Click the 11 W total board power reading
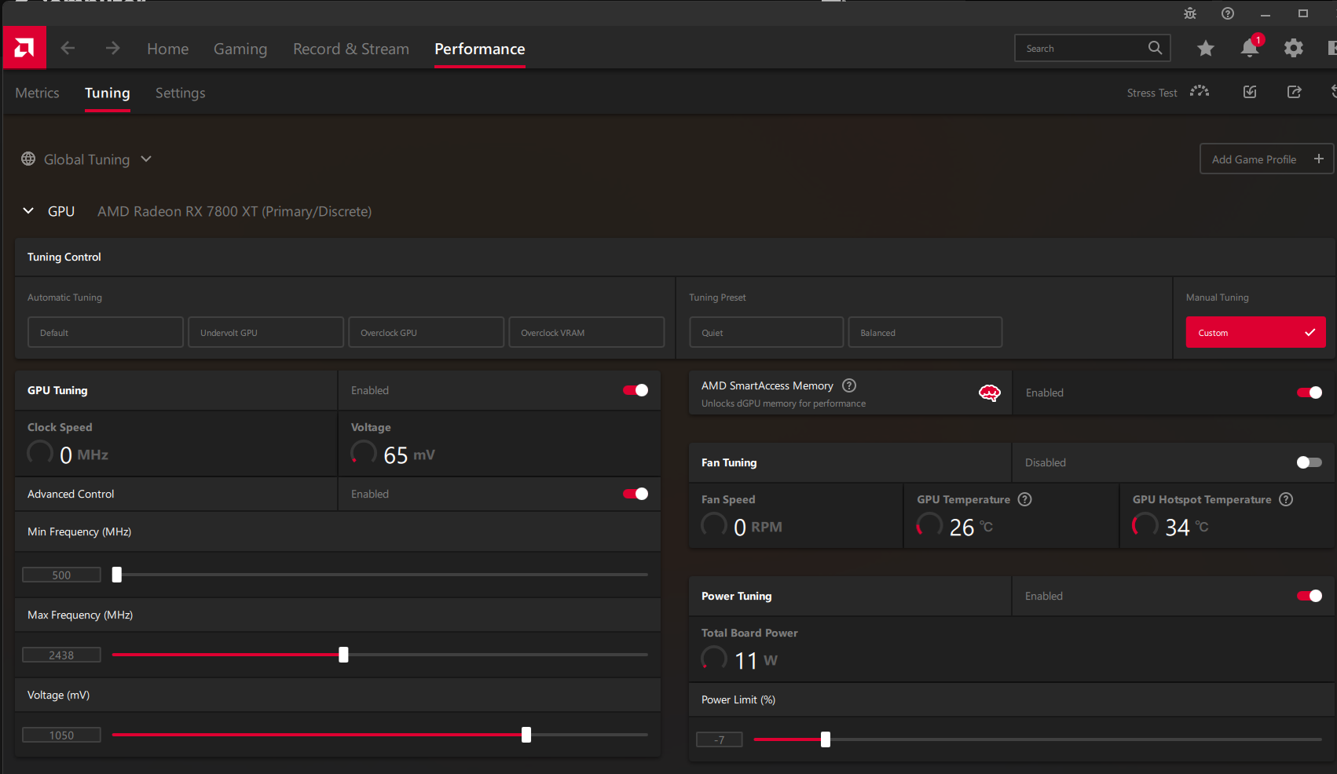The image size is (1337, 774). click(756, 661)
